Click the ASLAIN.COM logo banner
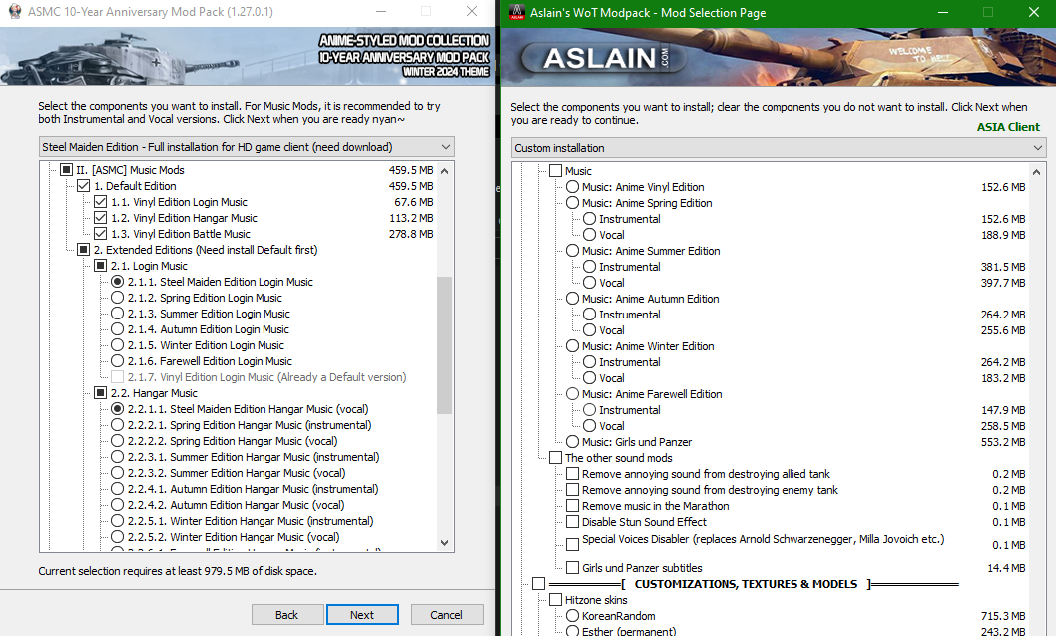This screenshot has width=1056, height=636. (604, 58)
